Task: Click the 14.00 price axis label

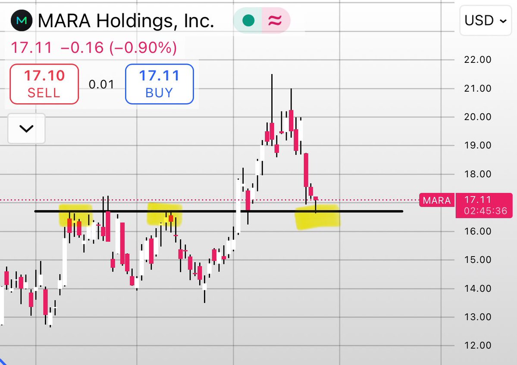Action: tap(478, 288)
